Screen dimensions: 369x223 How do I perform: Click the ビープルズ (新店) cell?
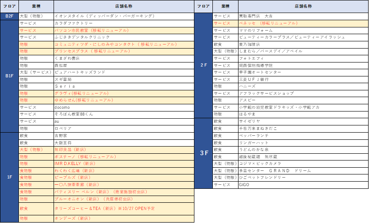(x=124, y=178)
